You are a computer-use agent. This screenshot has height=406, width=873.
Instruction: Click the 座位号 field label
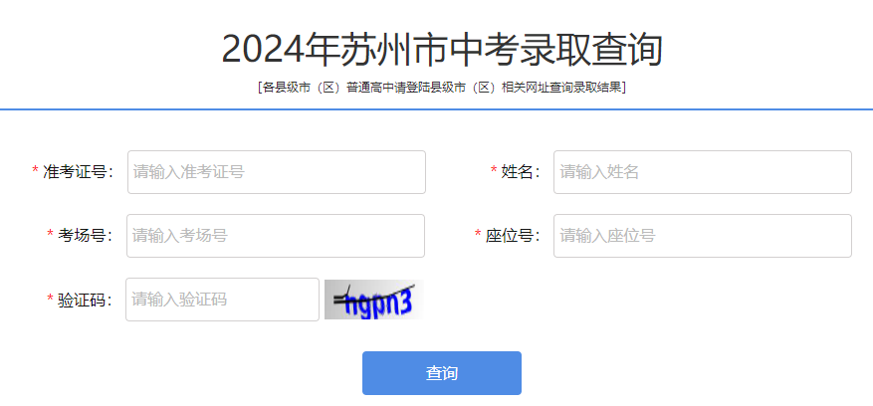pos(513,236)
